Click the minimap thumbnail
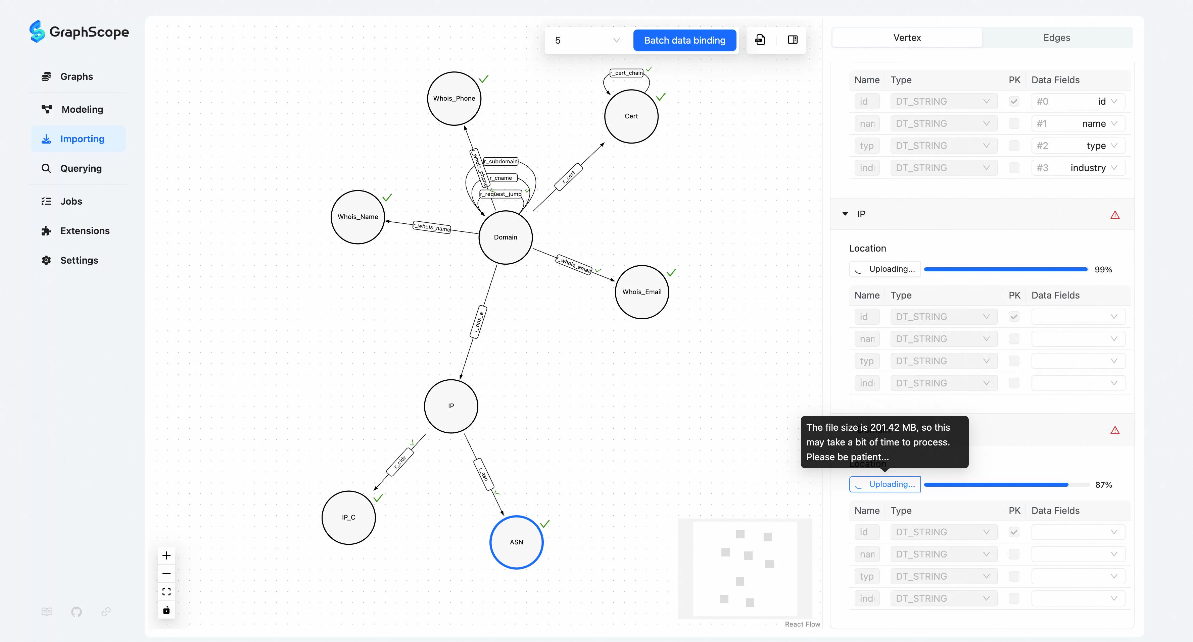The width and height of the screenshot is (1193, 642). (745, 569)
